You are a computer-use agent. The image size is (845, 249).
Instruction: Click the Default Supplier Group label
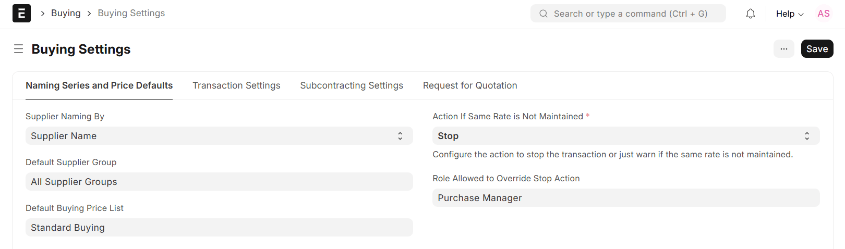coord(71,162)
